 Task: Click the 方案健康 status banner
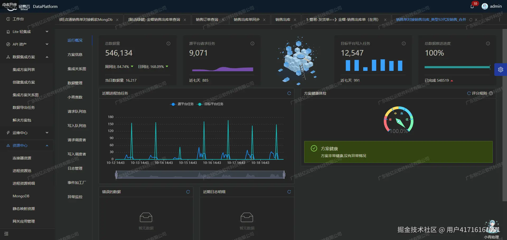tap(398, 152)
